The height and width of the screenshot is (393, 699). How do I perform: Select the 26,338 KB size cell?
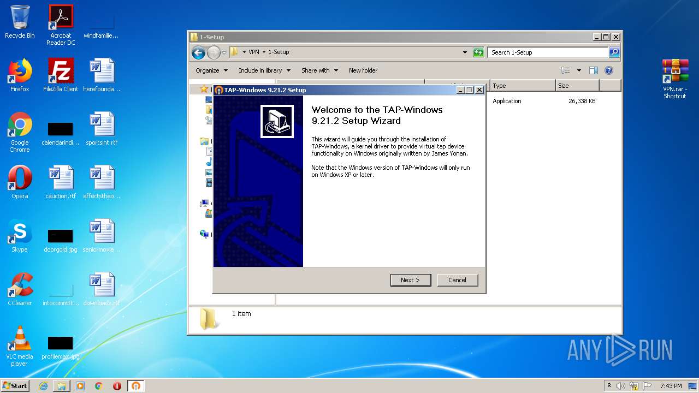tap(582, 101)
